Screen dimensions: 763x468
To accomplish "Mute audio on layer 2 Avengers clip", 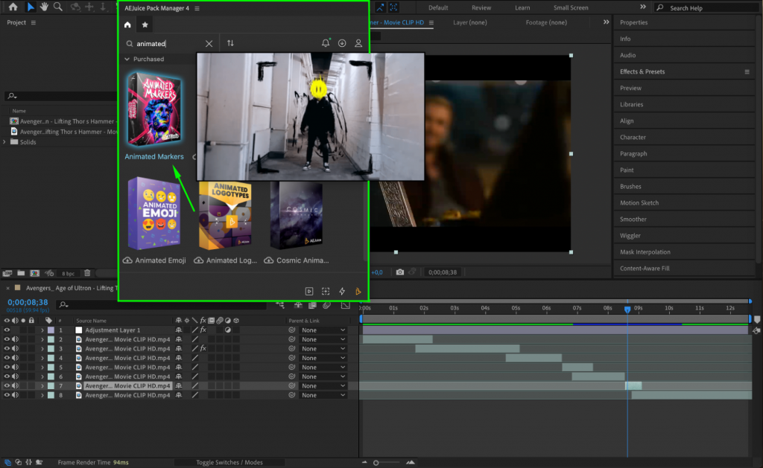I will [16, 339].
